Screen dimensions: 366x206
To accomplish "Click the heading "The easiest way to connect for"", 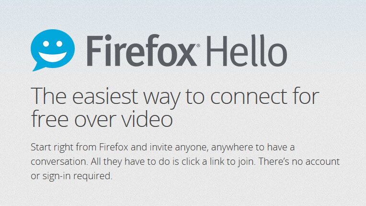I will [x=175, y=97].
